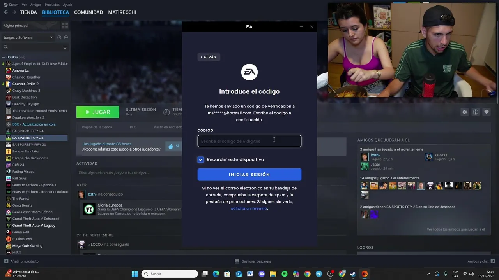
Task: Open Gestionar descargas
Action: coord(253,261)
